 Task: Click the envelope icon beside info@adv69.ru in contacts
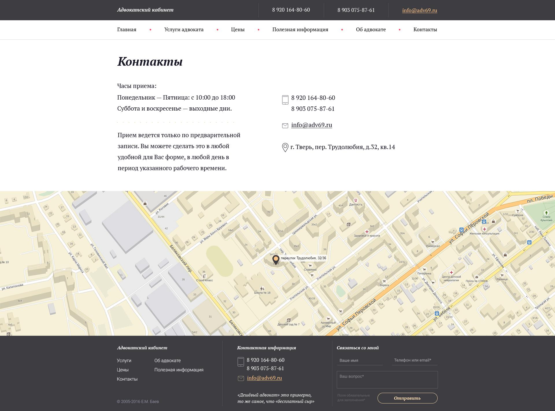285,126
